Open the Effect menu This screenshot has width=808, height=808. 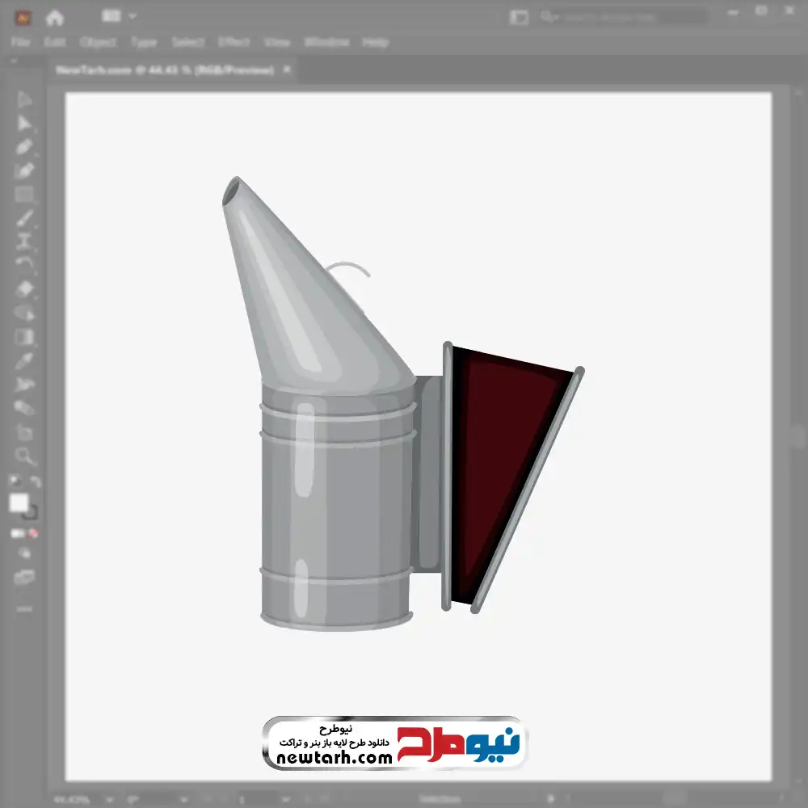[x=234, y=42]
